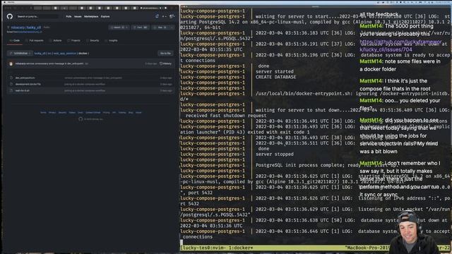The width and height of the screenshot is (452, 254).
Task: Click the Go to file button
Action: coord(165,54)
